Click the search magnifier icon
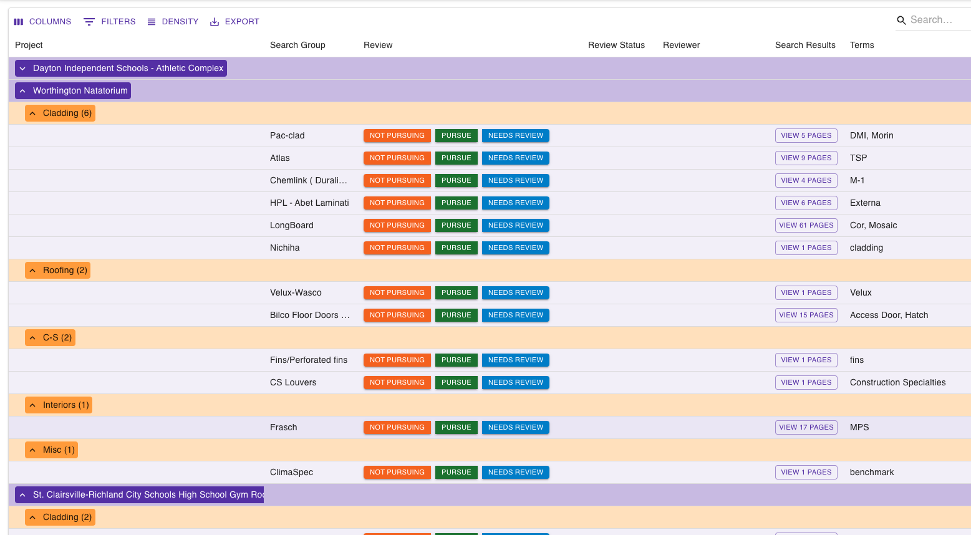971x535 pixels. coord(901,21)
